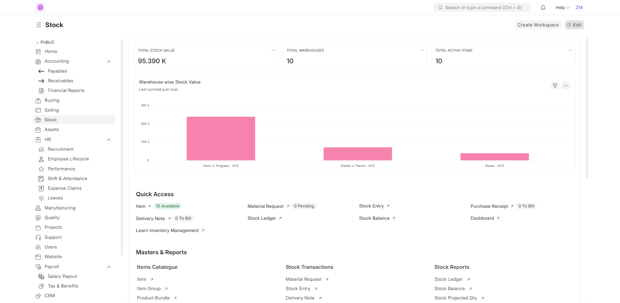The height and width of the screenshot is (303, 620).
Task: Open the Help dropdown
Action: click(562, 7)
